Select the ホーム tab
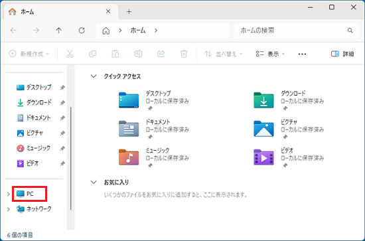 click(60, 11)
